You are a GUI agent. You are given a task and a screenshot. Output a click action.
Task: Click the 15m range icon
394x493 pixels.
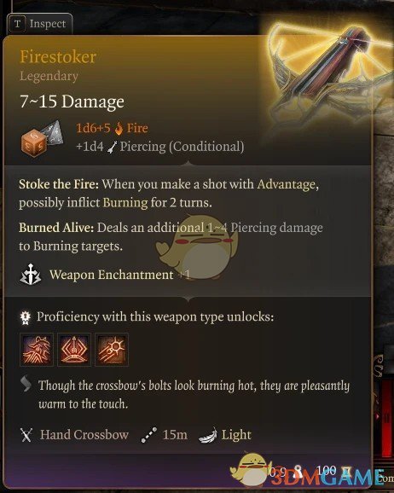(148, 435)
